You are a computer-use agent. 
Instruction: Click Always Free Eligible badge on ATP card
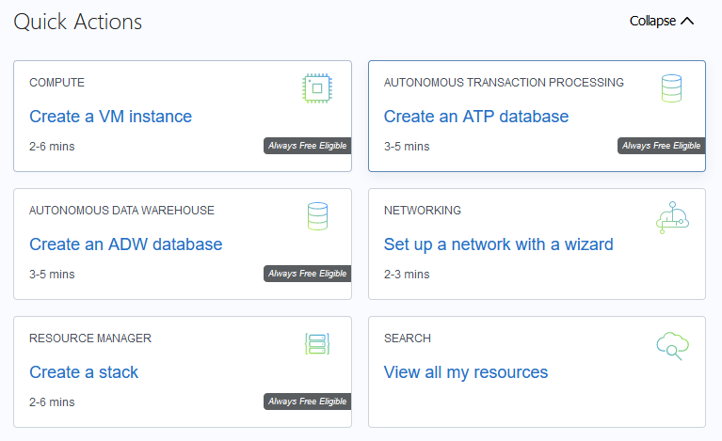click(x=661, y=146)
